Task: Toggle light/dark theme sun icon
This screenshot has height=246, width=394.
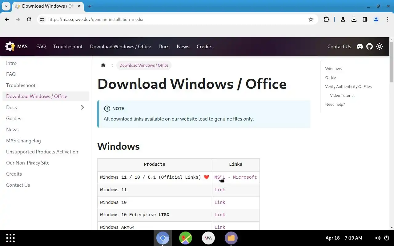Action: coord(380,46)
